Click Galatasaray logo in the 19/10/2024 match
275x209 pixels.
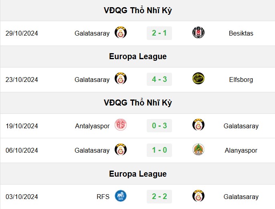198,125
